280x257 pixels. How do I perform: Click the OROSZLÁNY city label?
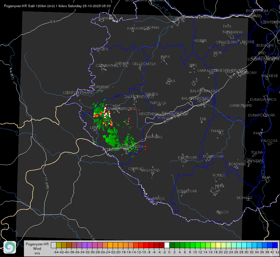pyautogui.click(x=227, y=42)
